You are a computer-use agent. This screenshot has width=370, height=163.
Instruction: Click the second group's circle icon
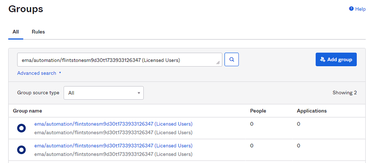tap(21, 150)
